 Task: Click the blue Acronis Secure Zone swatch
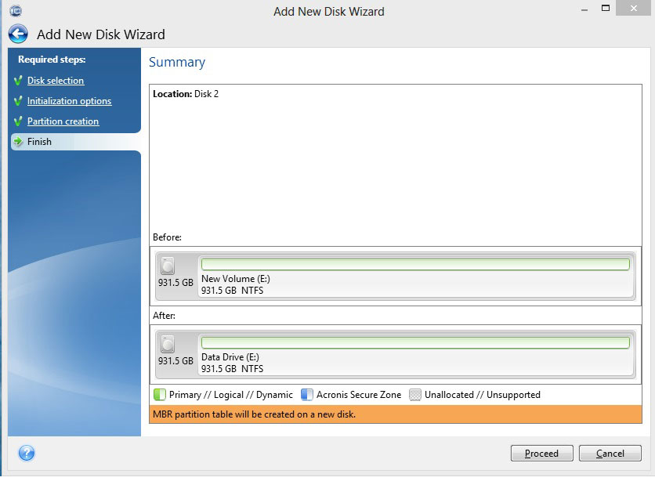[x=307, y=395]
